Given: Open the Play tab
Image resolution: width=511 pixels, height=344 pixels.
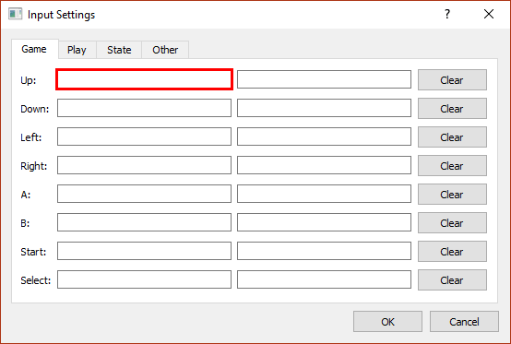Looking at the screenshot, I should [x=77, y=50].
